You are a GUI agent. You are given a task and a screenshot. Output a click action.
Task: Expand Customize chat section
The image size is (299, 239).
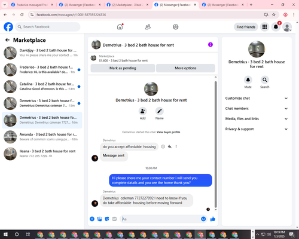(257, 98)
